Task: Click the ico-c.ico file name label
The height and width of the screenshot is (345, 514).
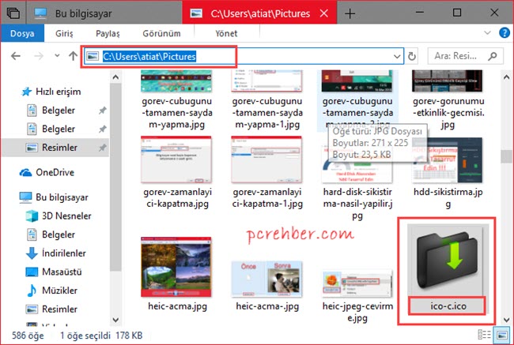Action: point(448,306)
